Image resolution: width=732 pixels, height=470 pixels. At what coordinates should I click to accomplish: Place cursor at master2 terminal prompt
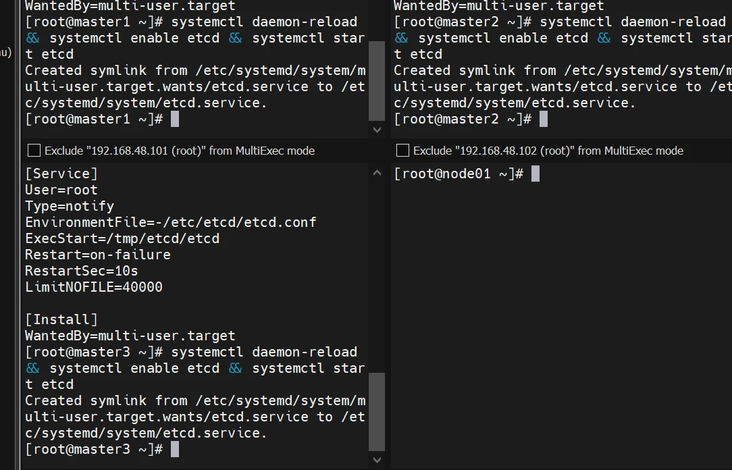544,120
